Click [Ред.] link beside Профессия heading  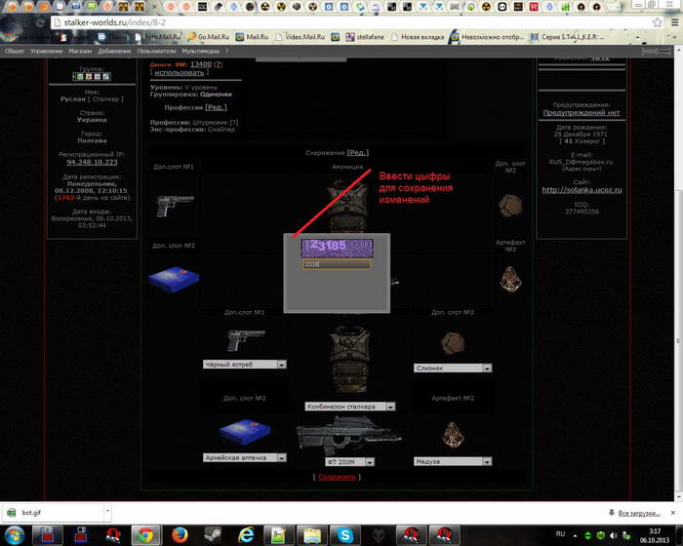tap(216, 107)
